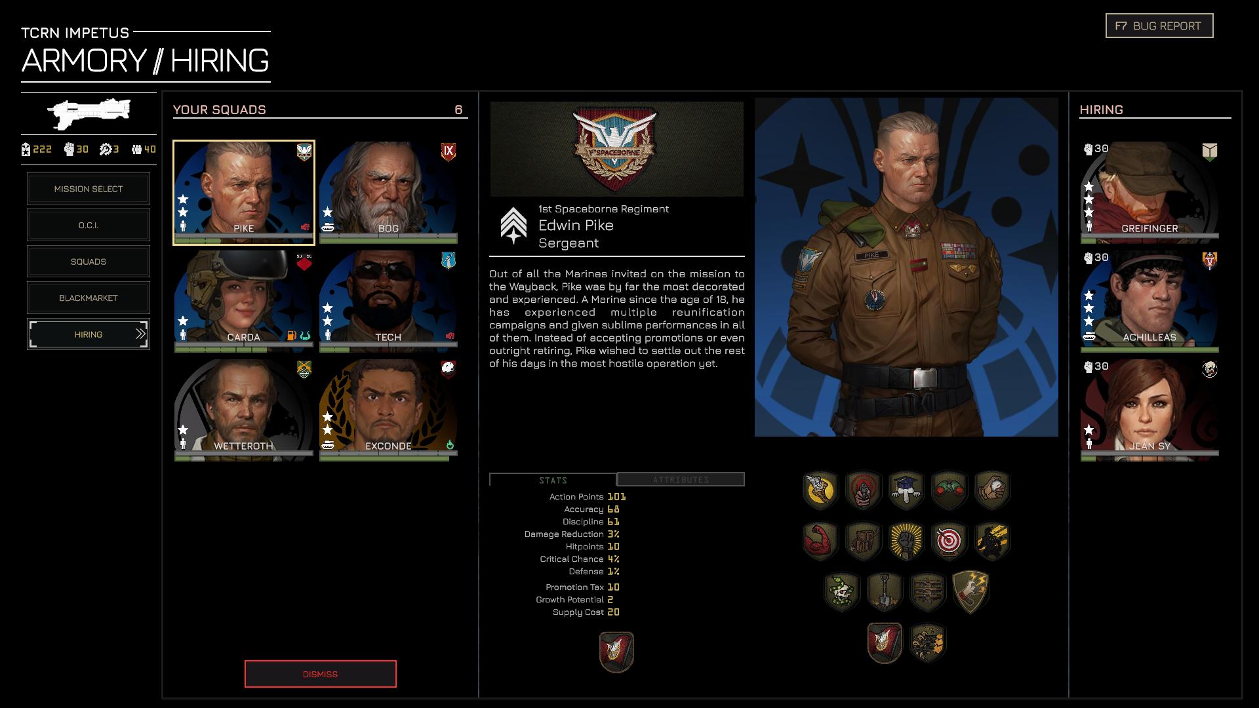
Task: Select Bog squad member portrait
Action: tap(388, 190)
